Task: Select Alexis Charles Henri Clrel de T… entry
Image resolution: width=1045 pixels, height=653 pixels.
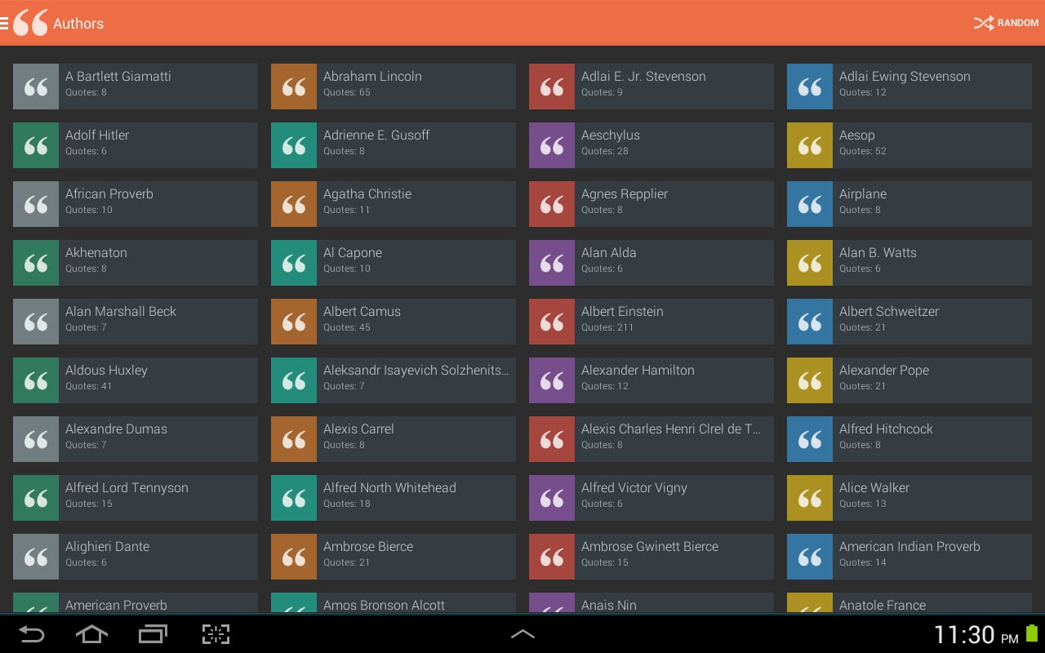Action: pyautogui.click(x=651, y=439)
